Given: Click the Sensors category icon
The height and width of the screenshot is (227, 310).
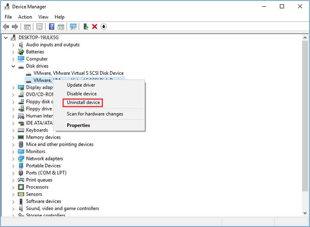Looking at the screenshot, I should click(21, 194).
